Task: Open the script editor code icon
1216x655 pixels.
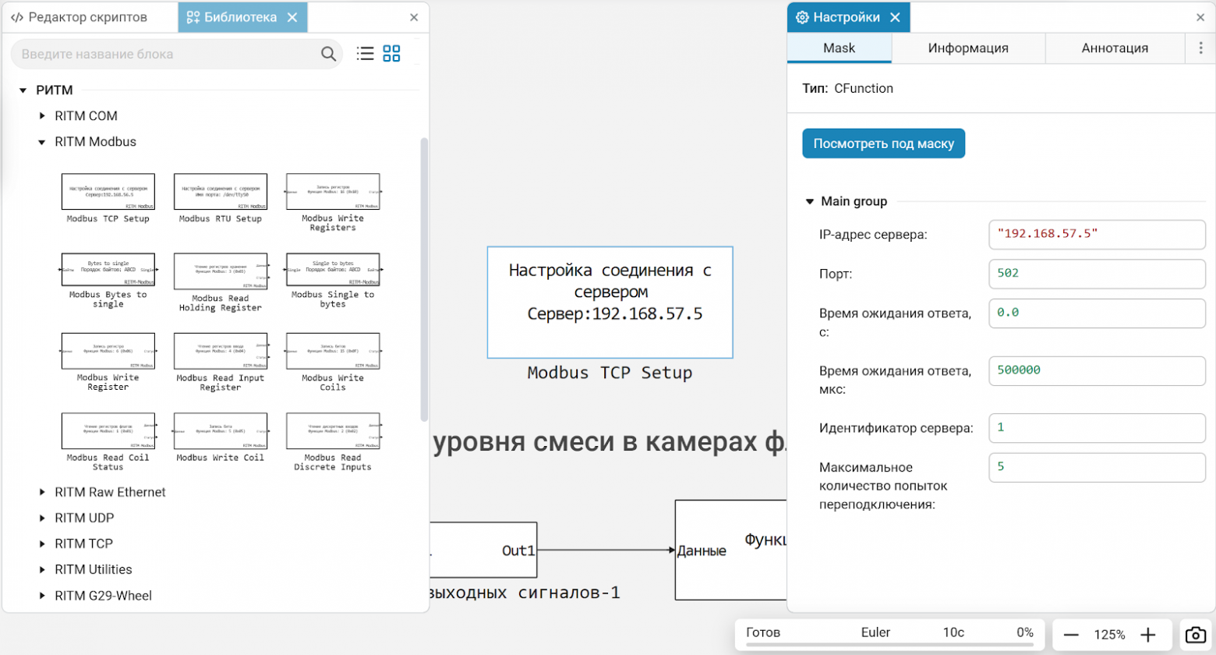Action: (x=19, y=16)
